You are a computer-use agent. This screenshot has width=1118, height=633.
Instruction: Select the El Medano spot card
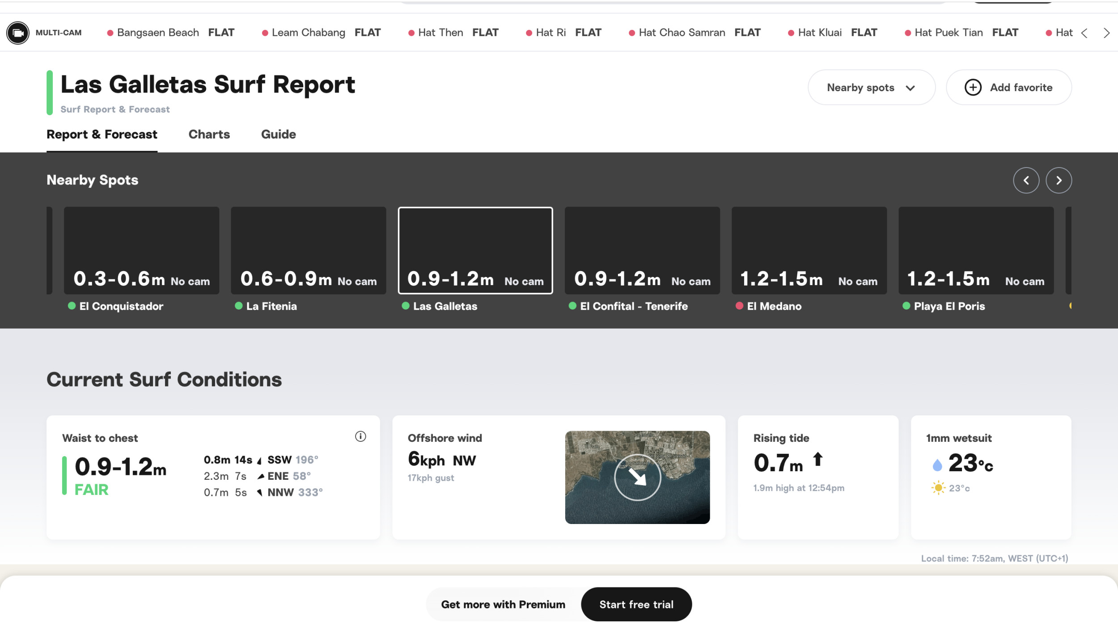[x=809, y=251]
